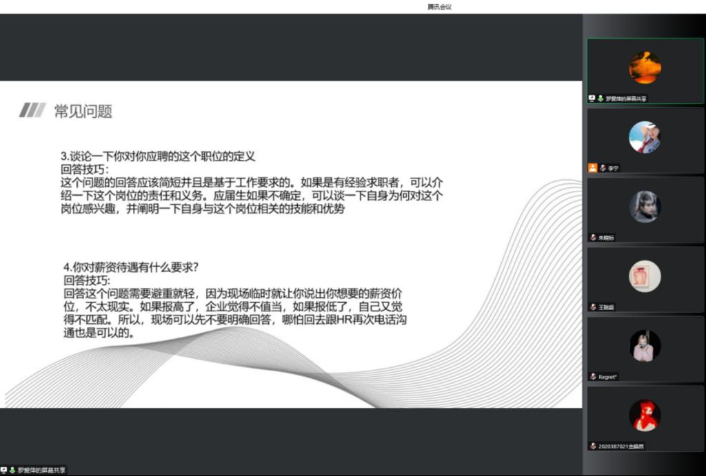Click green microphone icon on 罗爱萍's tile
706x476 pixels.
[x=601, y=99]
